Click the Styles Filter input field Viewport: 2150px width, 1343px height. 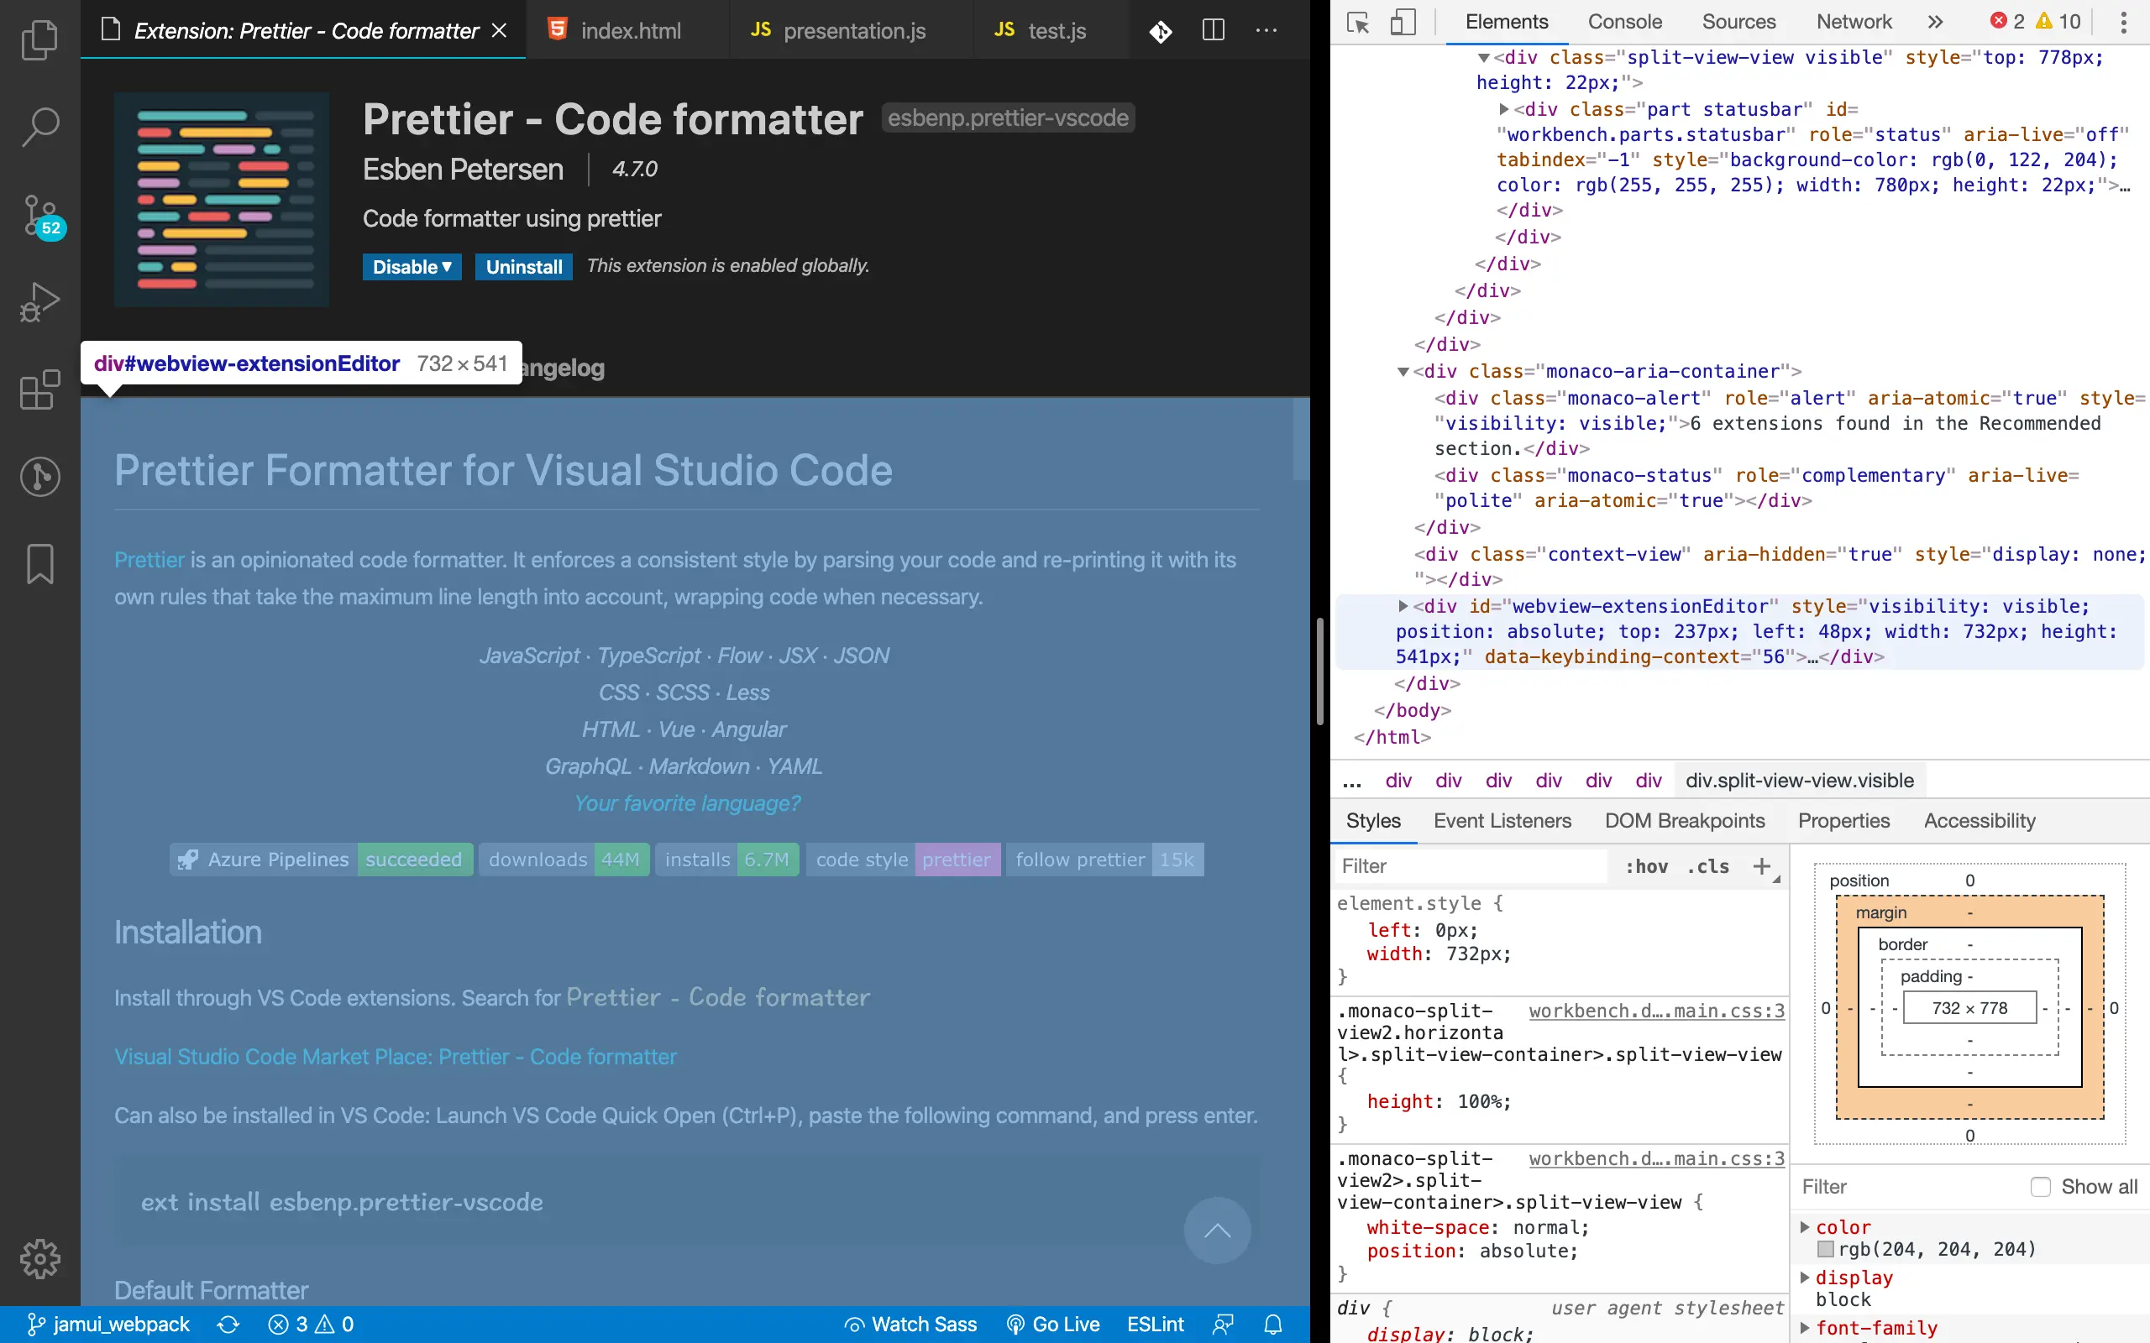tap(1471, 866)
